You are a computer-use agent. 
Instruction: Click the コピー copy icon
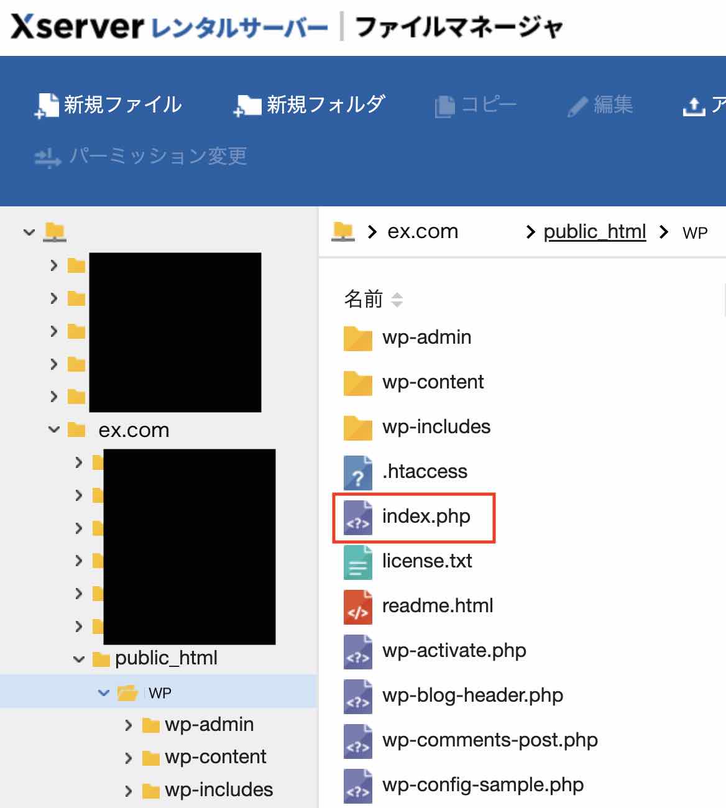pyautogui.click(x=444, y=106)
